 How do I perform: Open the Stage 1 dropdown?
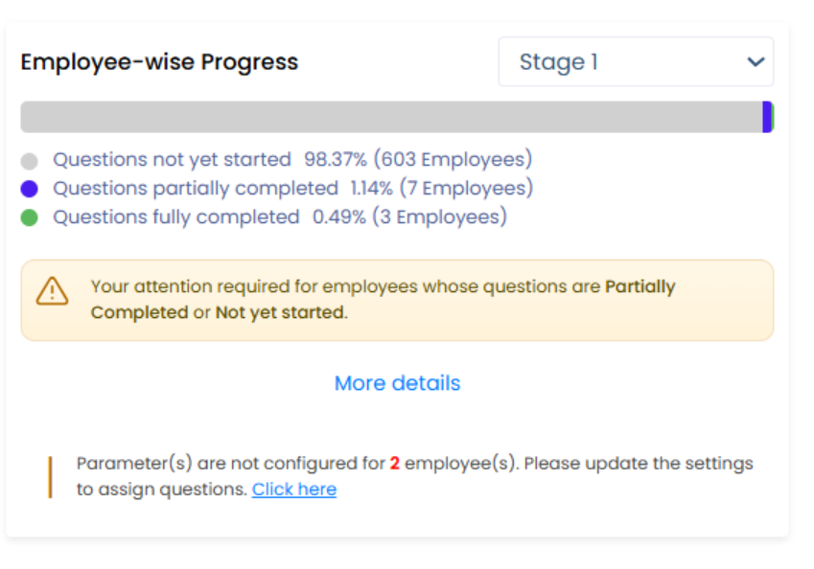pos(635,62)
